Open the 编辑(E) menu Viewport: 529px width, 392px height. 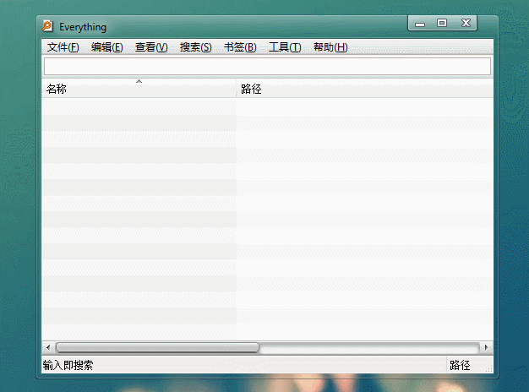(x=106, y=47)
